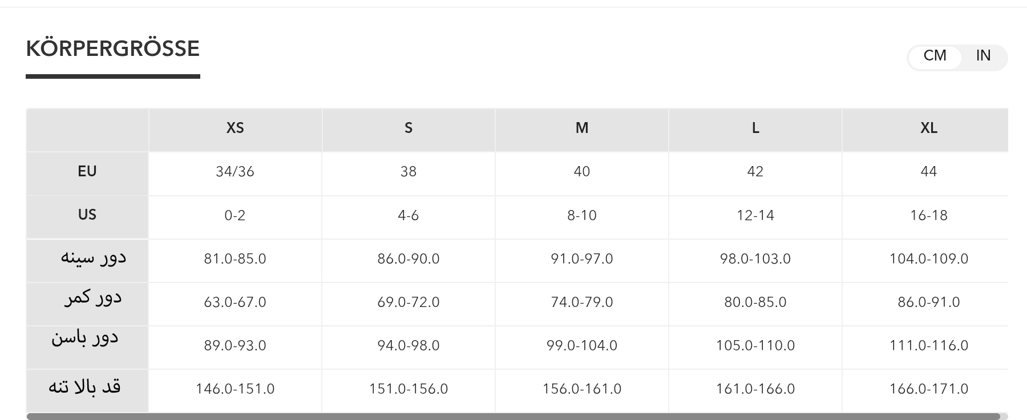Click the S size column header
1027x420 pixels.
[409, 128]
